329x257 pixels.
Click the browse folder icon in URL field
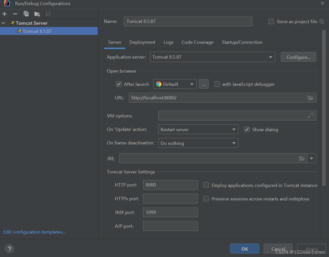point(310,98)
